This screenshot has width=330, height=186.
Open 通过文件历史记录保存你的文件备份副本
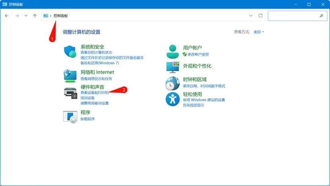point(112,58)
